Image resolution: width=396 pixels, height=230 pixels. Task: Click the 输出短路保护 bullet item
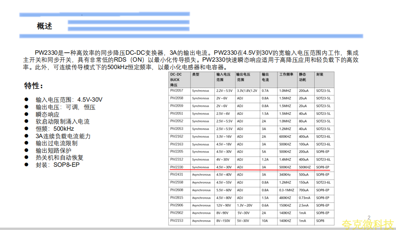(x=53, y=150)
